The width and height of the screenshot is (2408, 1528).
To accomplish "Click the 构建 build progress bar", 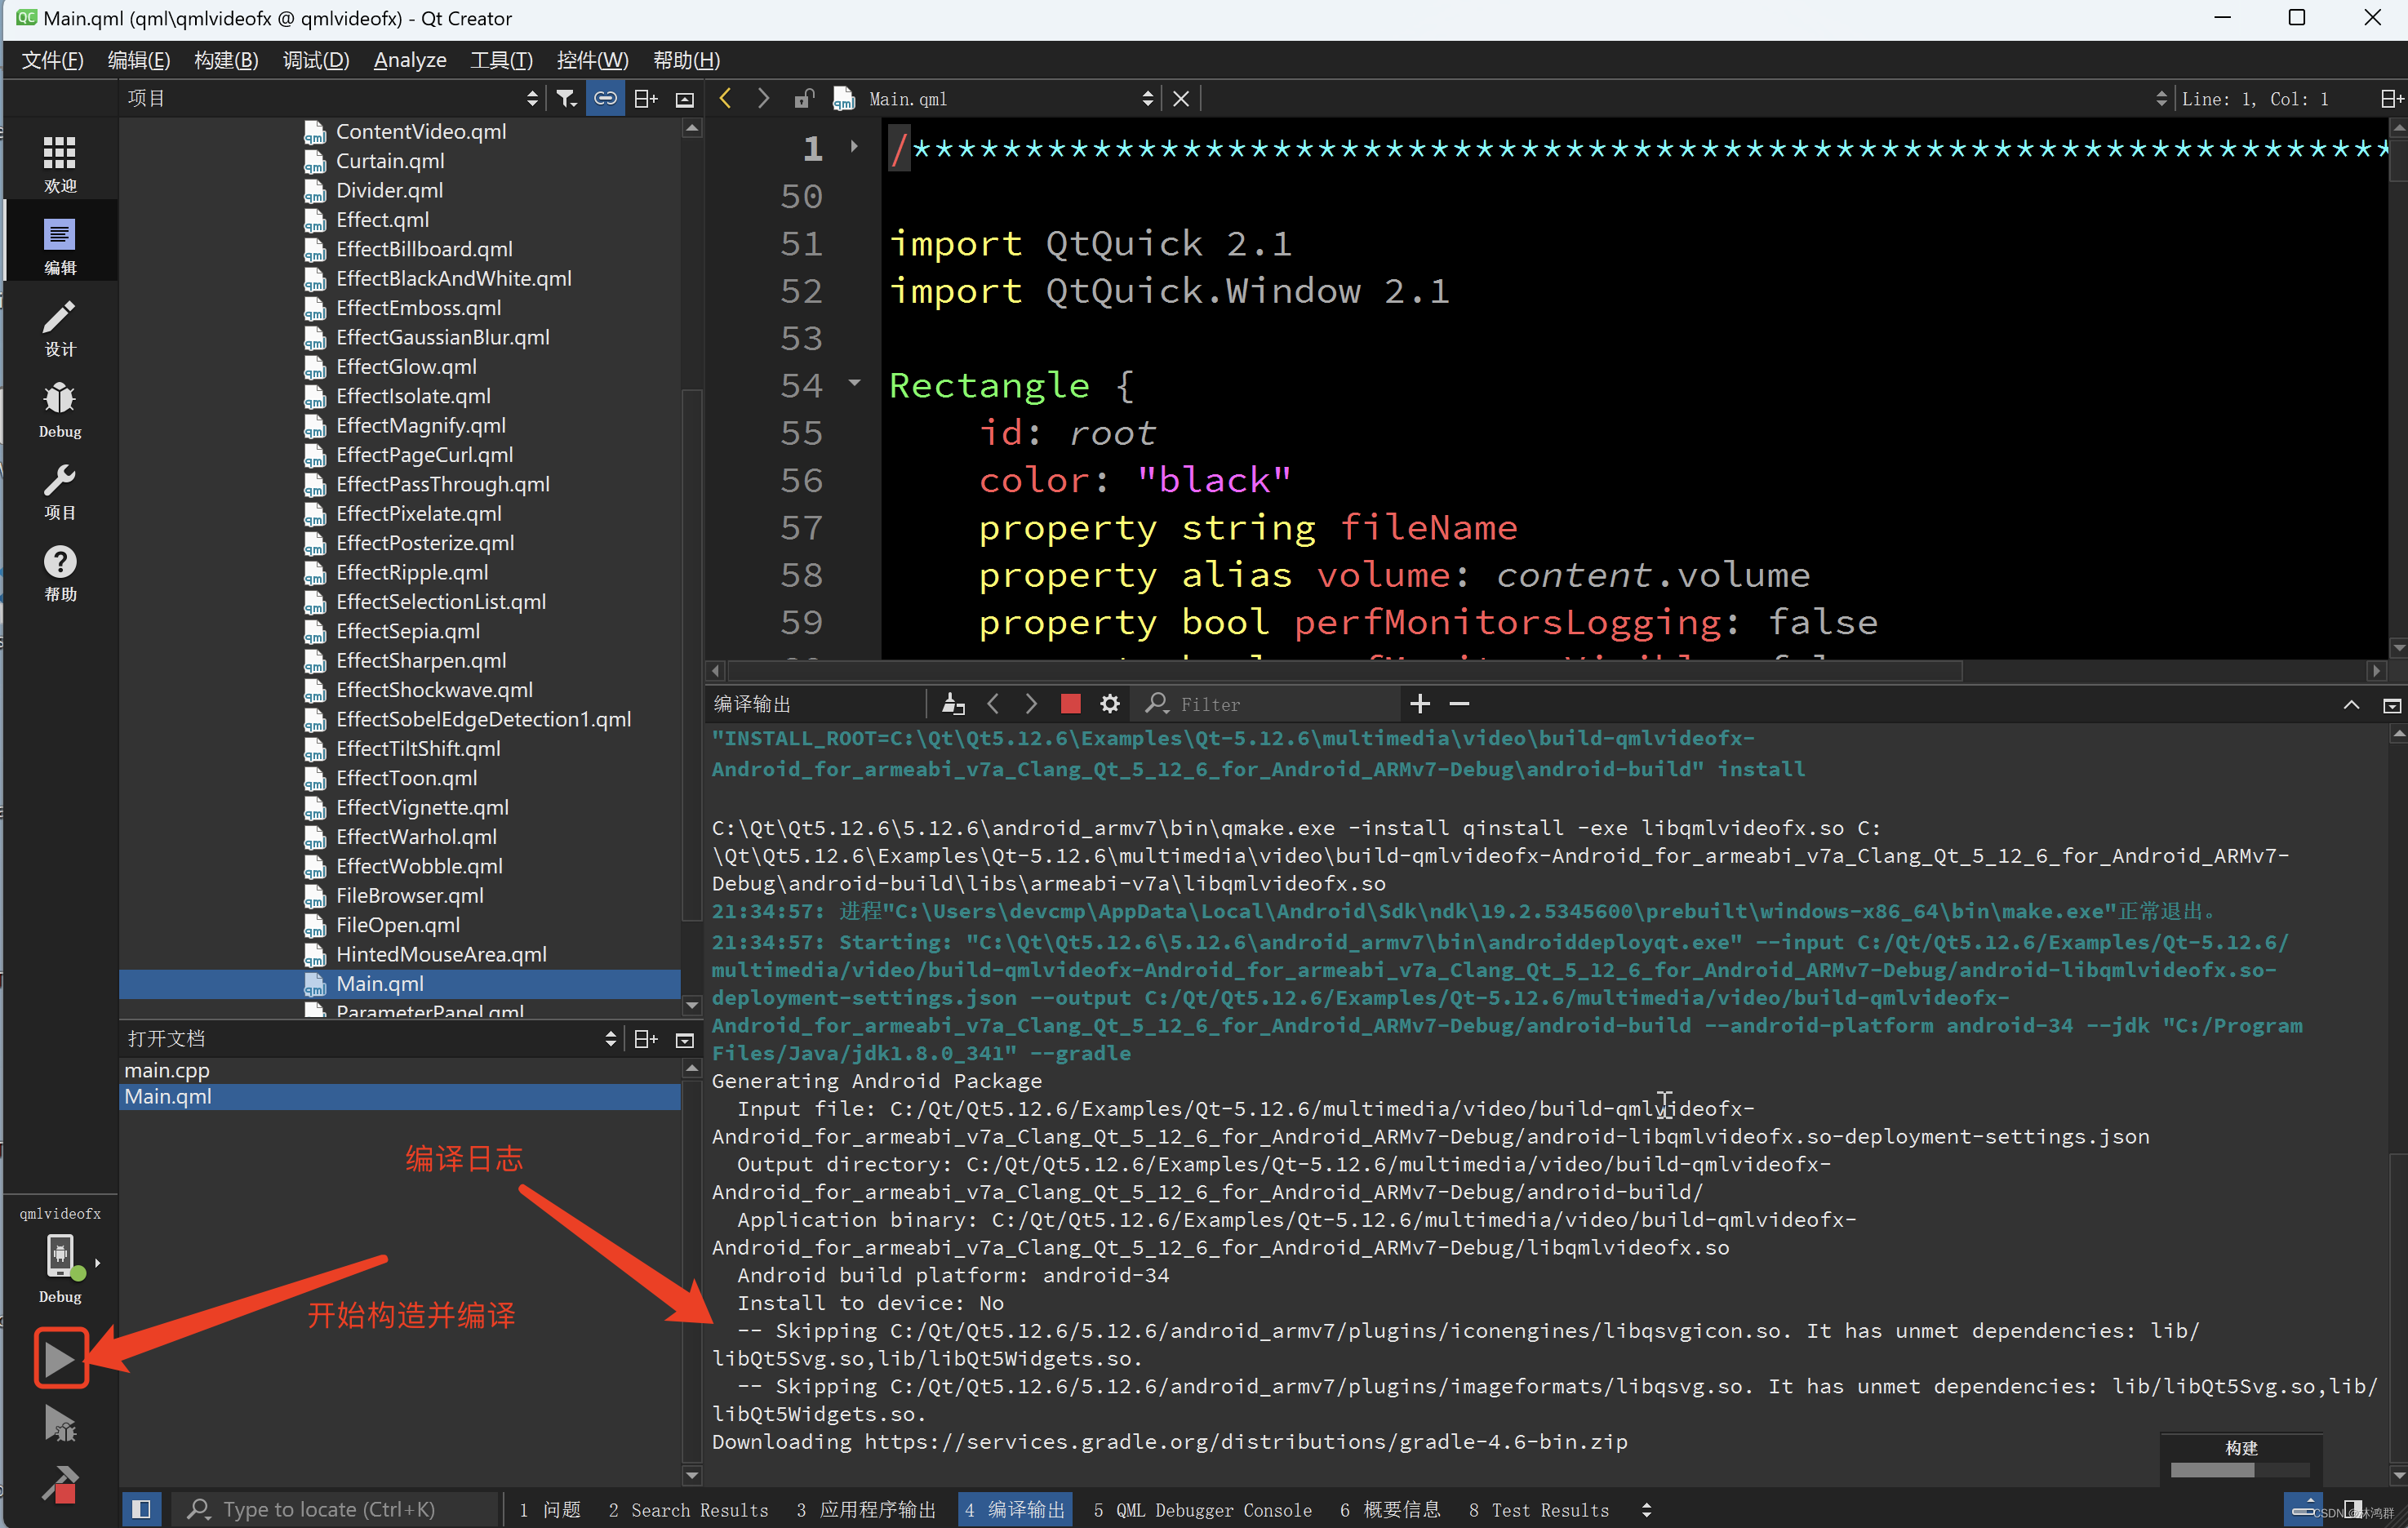I will [x=2240, y=1469].
